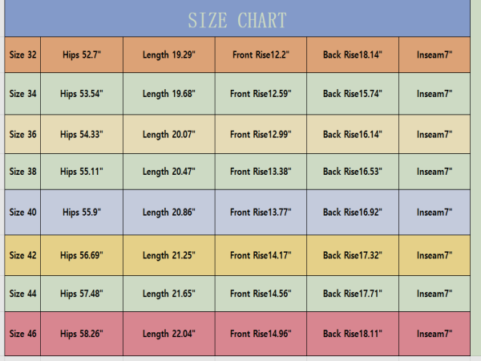Select the Length 21.65" cell
The width and height of the screenshot is (481, 361).
click(169, 294)
